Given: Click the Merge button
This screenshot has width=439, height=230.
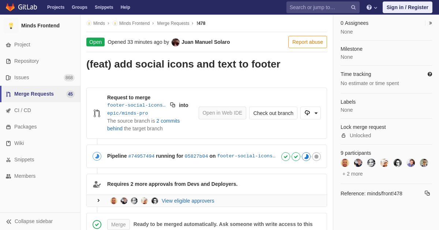Looking at the screenshot, I should click(x=119, y=225).
